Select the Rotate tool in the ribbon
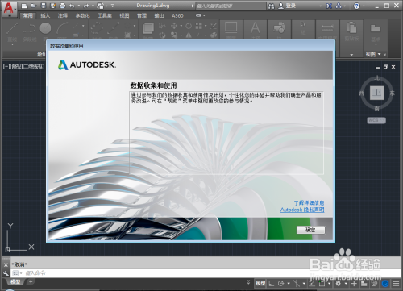Screen dimensions: 403x291 point(189,26)
